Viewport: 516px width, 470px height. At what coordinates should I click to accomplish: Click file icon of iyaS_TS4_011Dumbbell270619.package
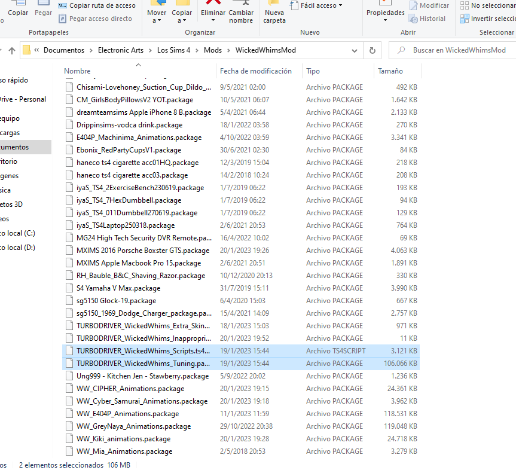tap(69, 213)
